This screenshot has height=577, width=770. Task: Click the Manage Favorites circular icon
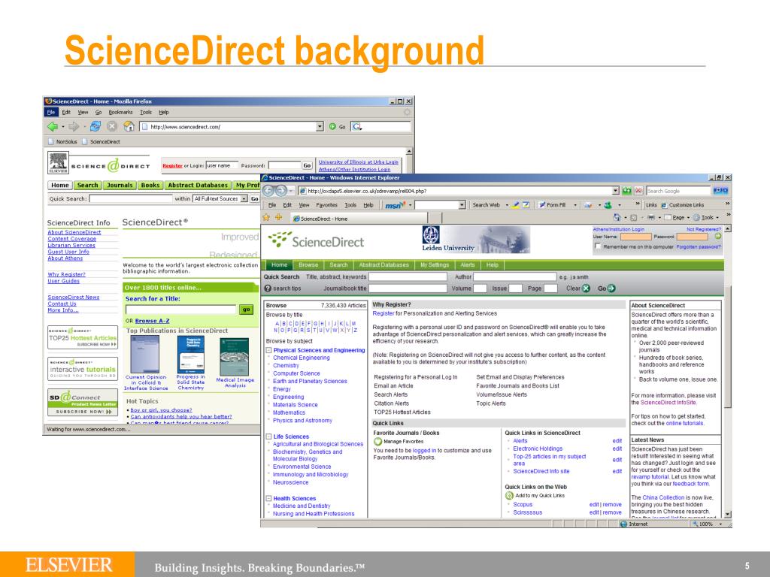pyautogui.click(x=378, y=442)
